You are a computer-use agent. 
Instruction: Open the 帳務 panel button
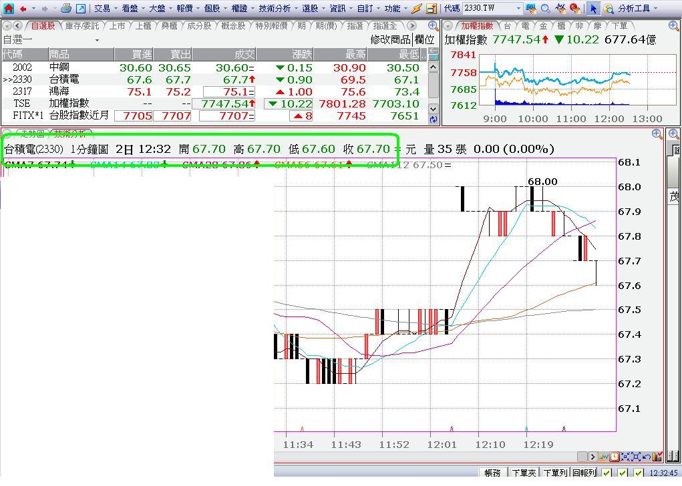click(x=493, y=473)
